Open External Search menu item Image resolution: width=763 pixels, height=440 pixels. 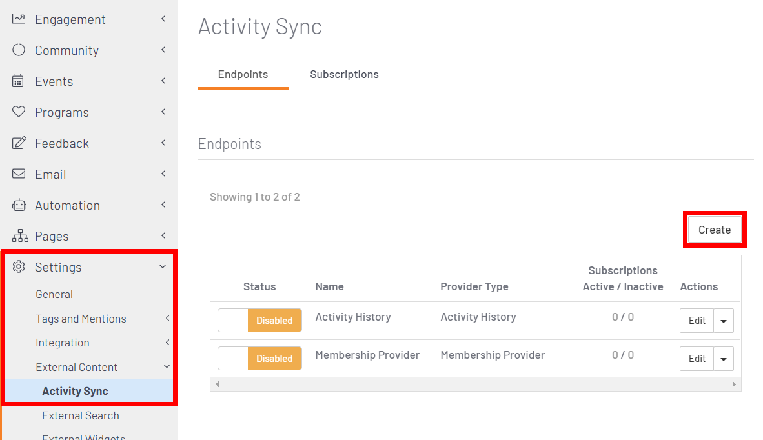tap(80, 415)
